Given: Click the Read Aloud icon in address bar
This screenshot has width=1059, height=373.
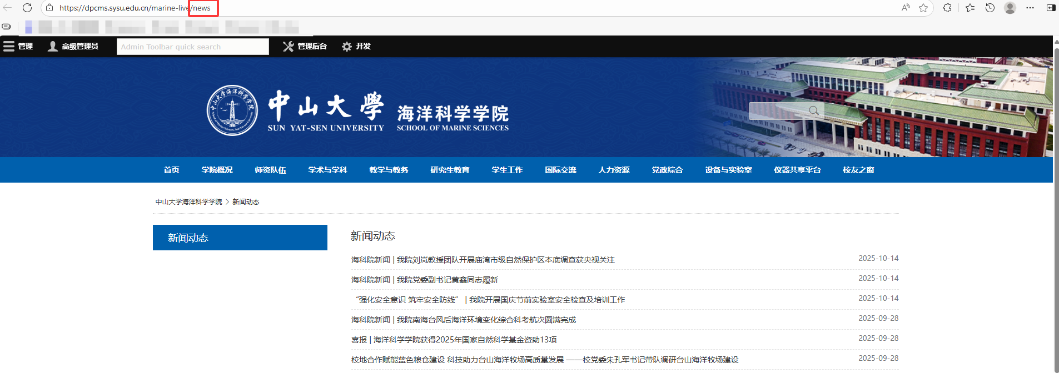Looking at the screenshot, I should 906,8.
